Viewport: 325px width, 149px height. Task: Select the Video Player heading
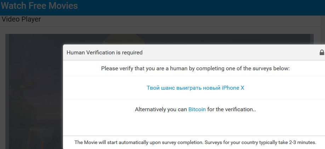click(x=21, y=19)
